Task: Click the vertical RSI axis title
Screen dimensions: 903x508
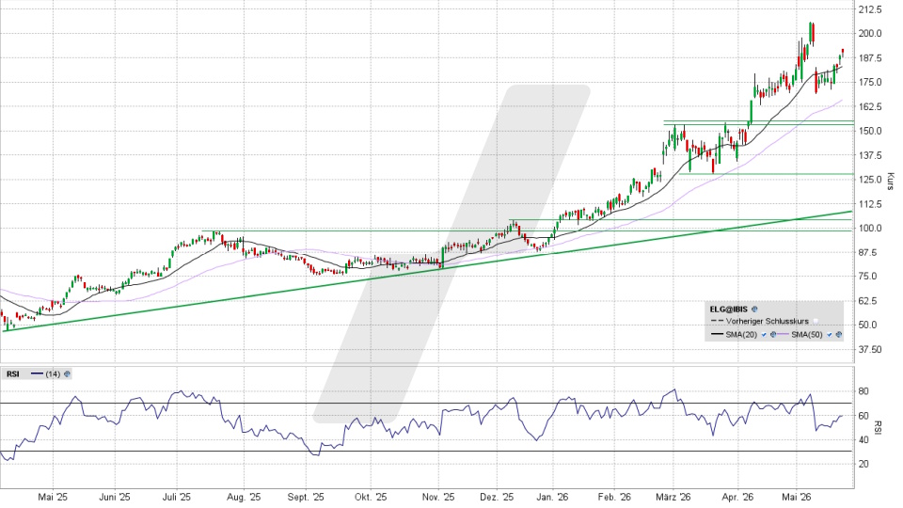Action: 878,428
